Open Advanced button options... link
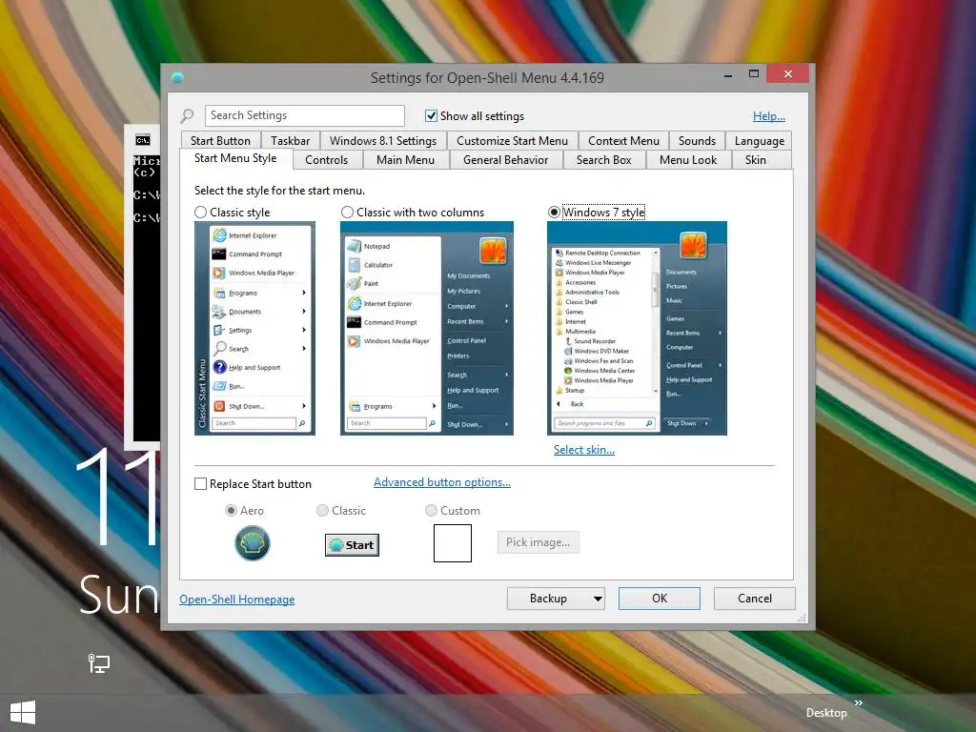Viewport: 976px width, 732px height. click(442, 482)
